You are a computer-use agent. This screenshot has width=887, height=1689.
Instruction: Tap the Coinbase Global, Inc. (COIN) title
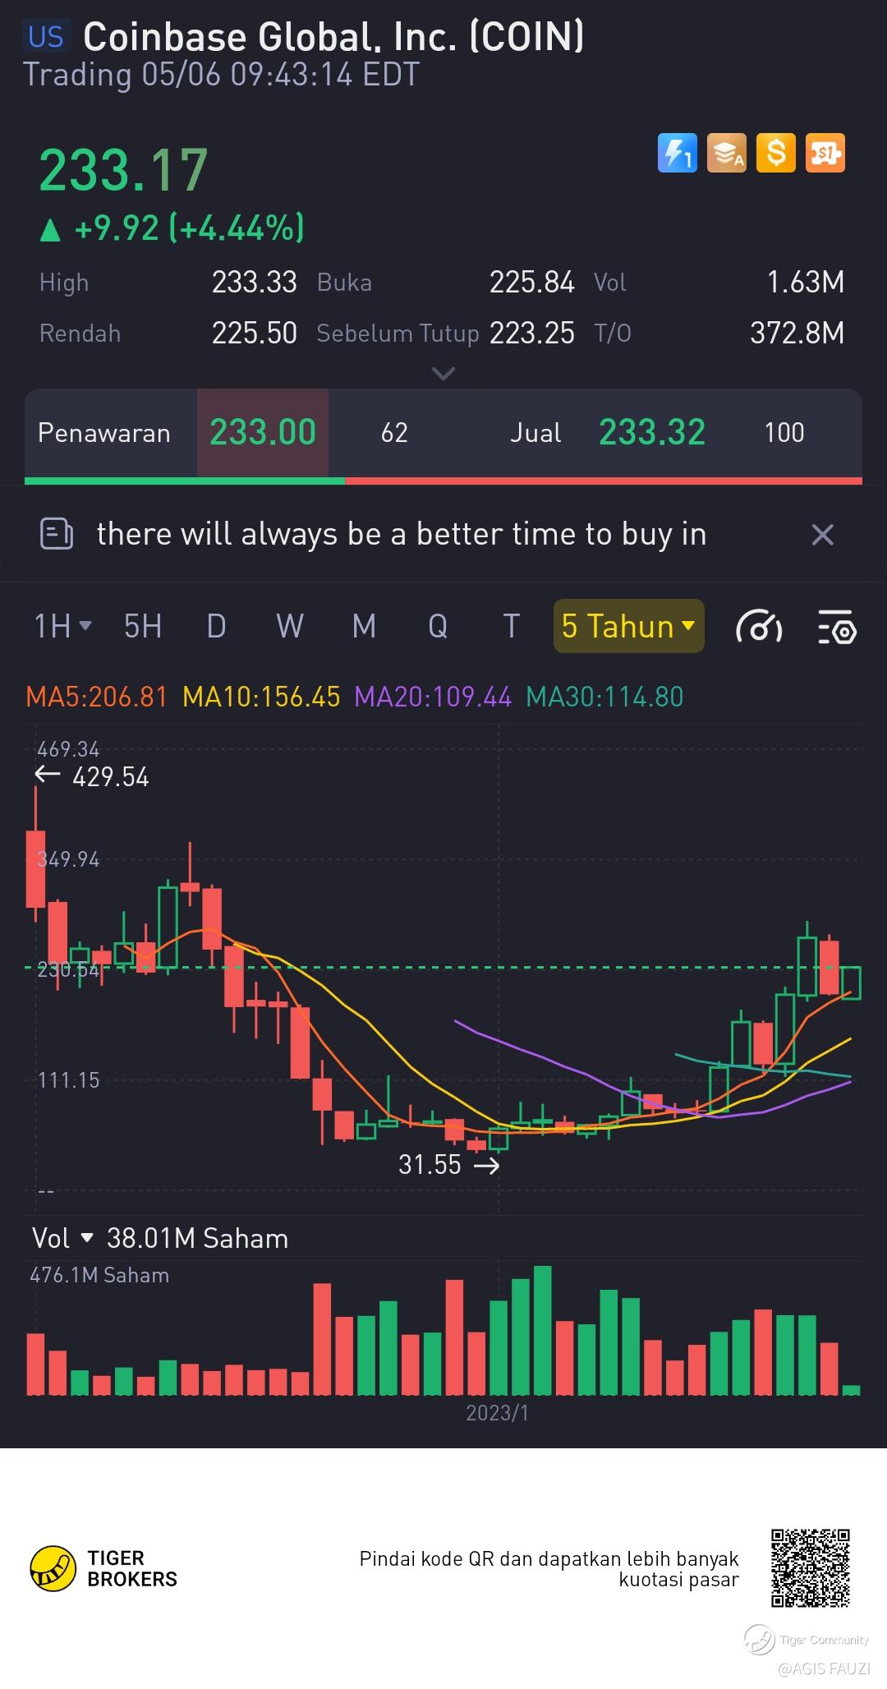333,37
